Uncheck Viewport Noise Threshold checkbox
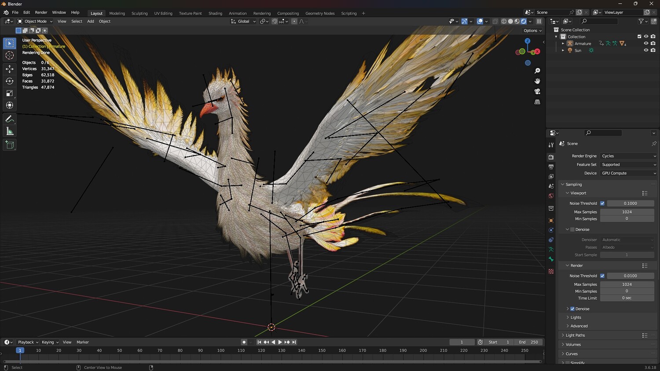The image size is (660, 371). tap(602, 204)
